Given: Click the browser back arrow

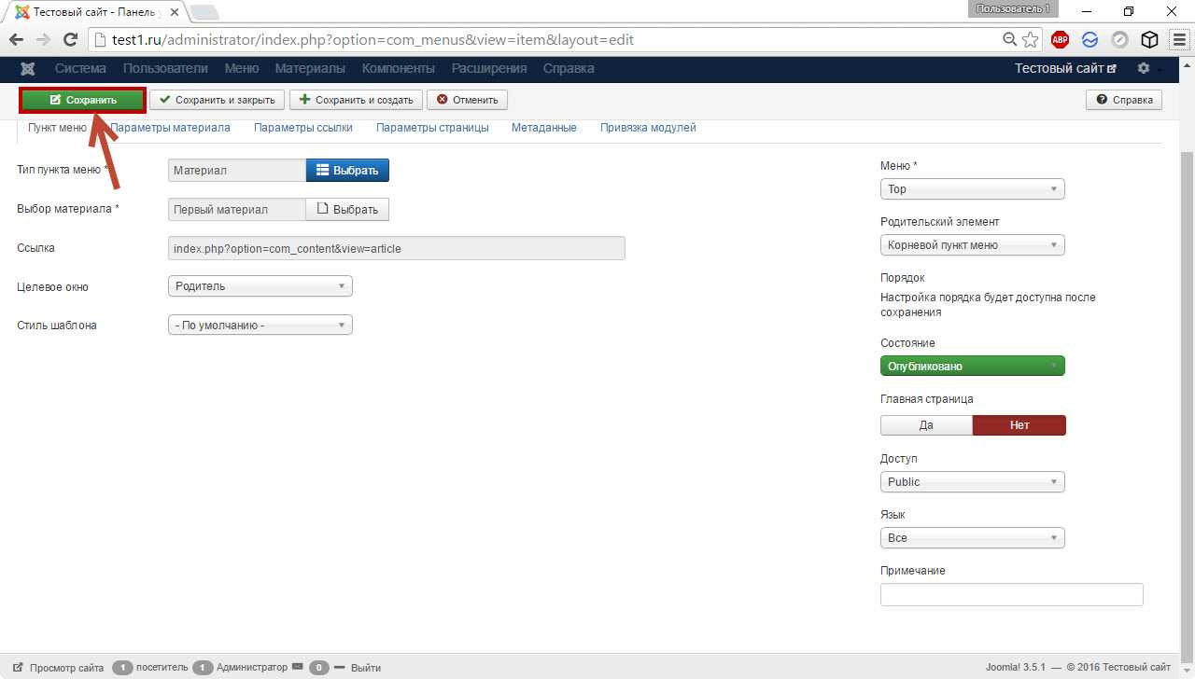Looking at the screenshot, I should 17,39.
